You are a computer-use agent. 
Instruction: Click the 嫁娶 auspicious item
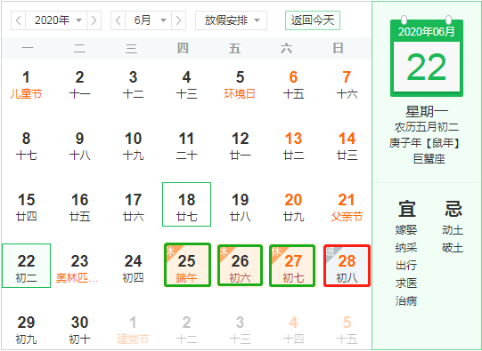click(406, 229)
